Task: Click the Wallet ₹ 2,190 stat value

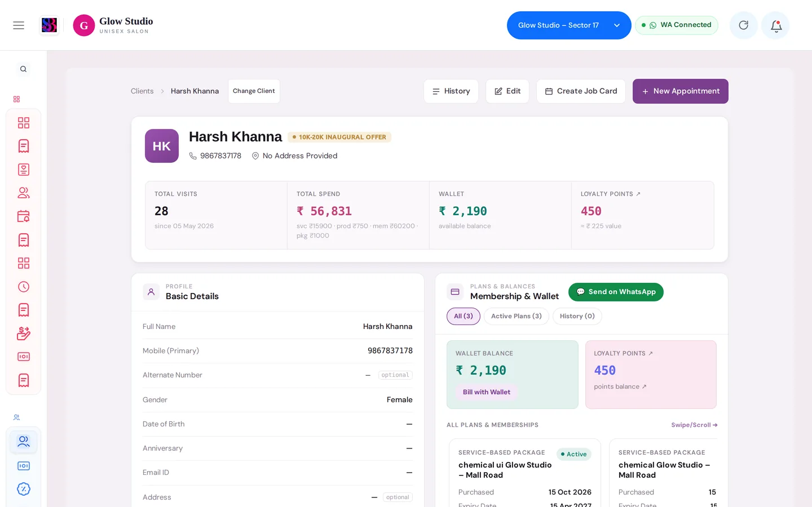Action: 463,211
